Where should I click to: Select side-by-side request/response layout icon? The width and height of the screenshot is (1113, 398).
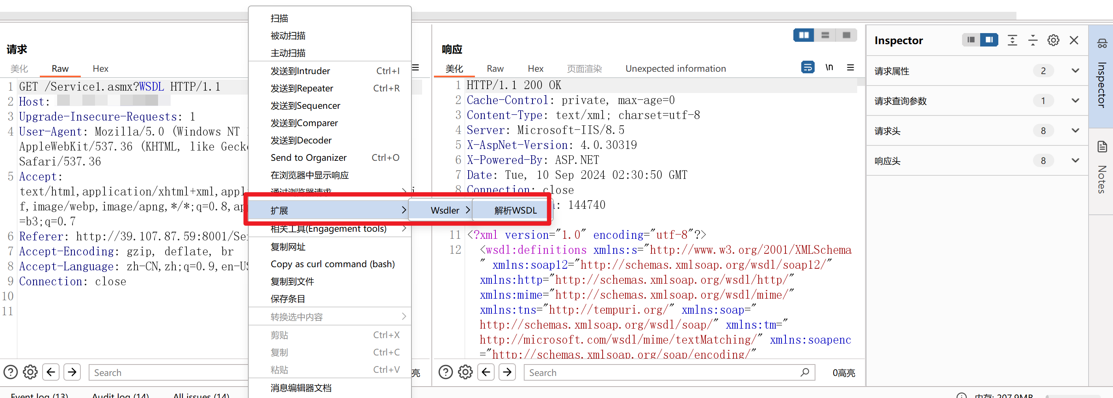click(804, 35)
